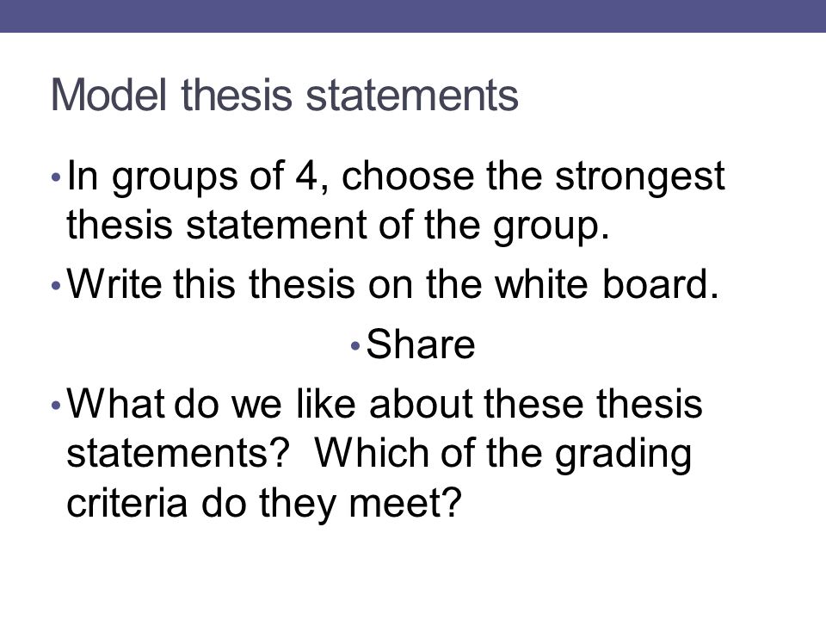Click the word 'meet?' at the end
826x620 pixels.
point(405,504)
